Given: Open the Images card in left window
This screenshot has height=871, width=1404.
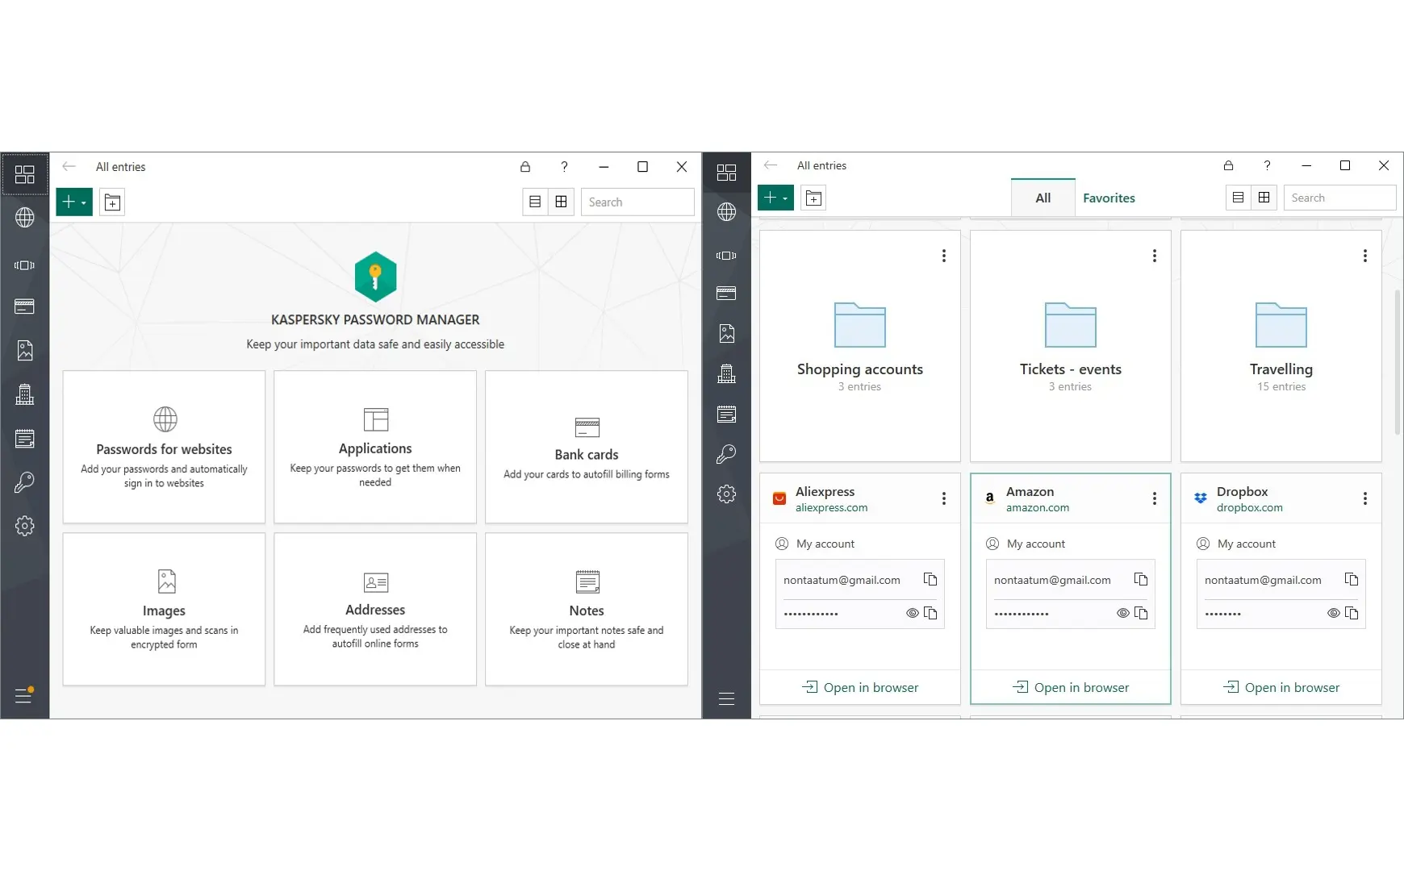Looking at the screenshot, I should pos(164,609).
